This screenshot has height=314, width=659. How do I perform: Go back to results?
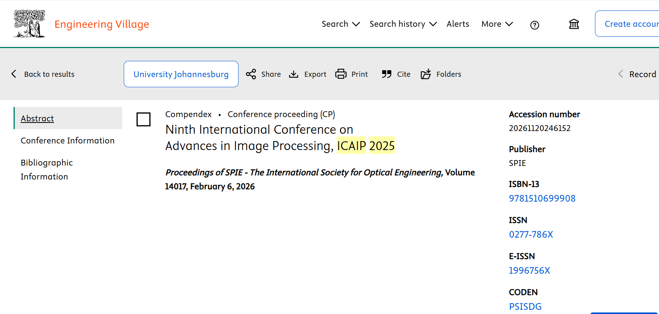(x=43, y=74)
